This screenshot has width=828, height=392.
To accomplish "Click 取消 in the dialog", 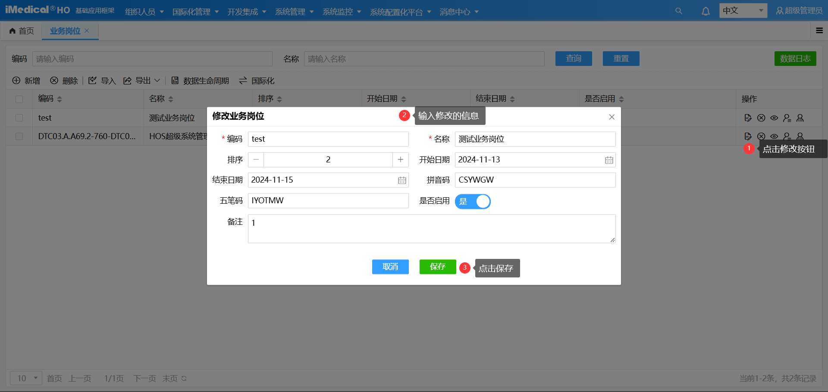I will point(390,267).
